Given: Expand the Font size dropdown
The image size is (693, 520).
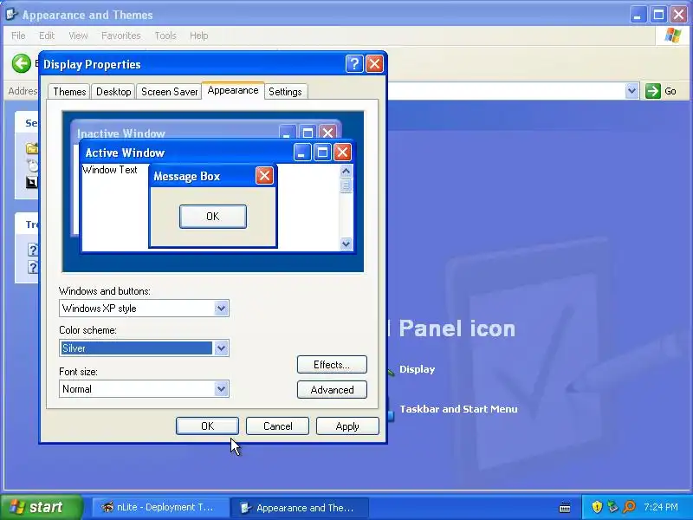Looking at the screenshot, I should [221, 388].
